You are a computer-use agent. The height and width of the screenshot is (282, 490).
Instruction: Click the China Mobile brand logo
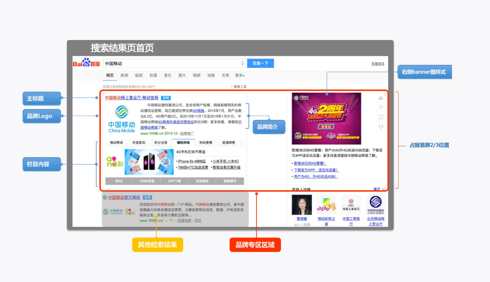[x=122, y=119]
